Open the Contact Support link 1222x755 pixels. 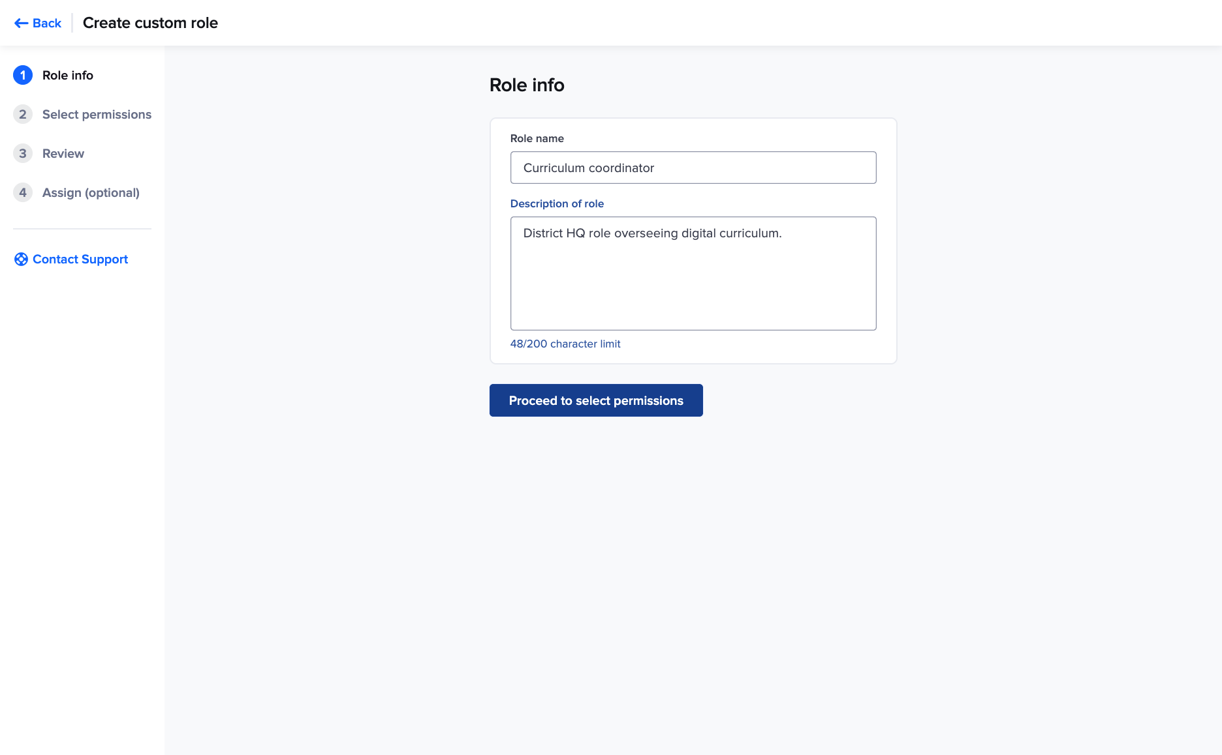71,259
